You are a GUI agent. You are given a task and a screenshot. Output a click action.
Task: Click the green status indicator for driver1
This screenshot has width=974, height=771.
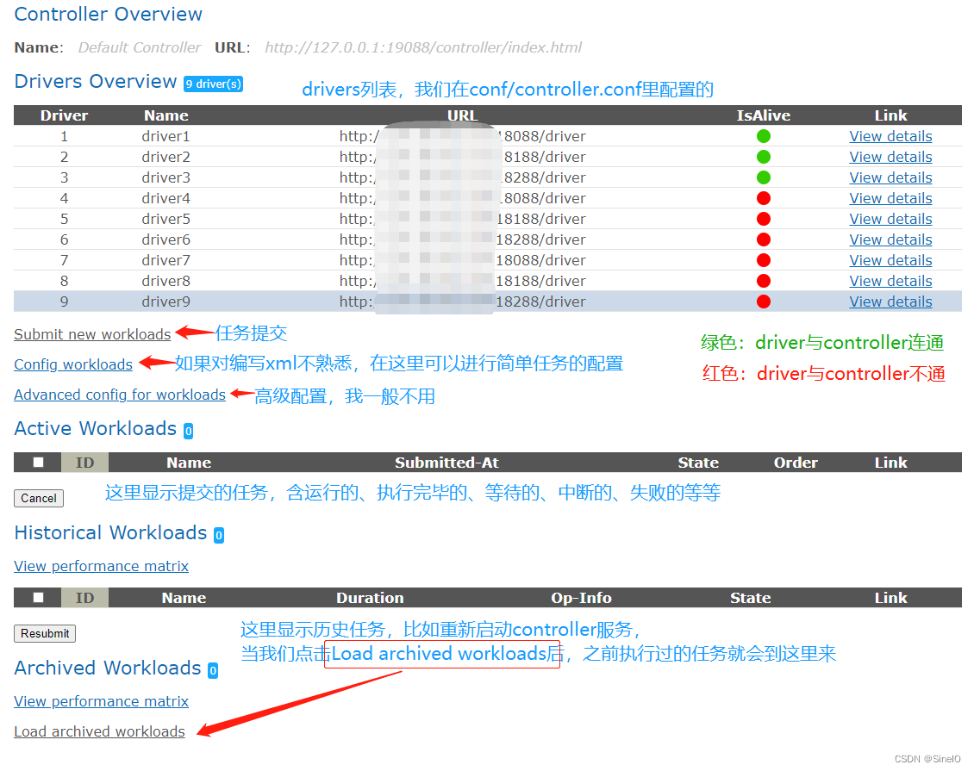pos(763,135)
